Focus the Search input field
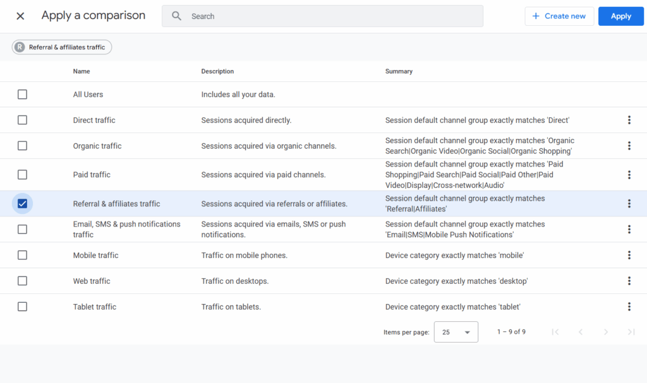647x383 pixels. 322,16
